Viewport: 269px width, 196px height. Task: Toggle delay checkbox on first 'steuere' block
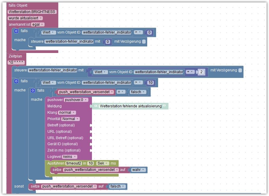pos(144,41)
